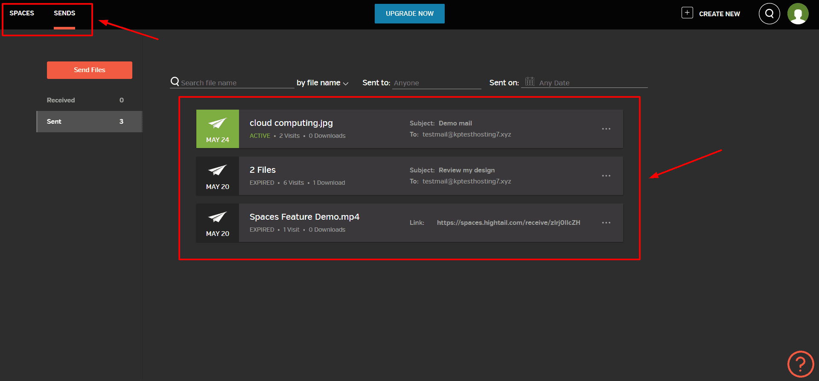This screenshot has width=819, height=381.
Task: Select the Sends tab
Action: pos(64,13)
